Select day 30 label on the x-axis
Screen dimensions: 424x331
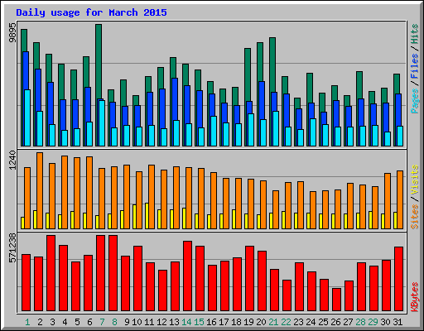[385, 322]
